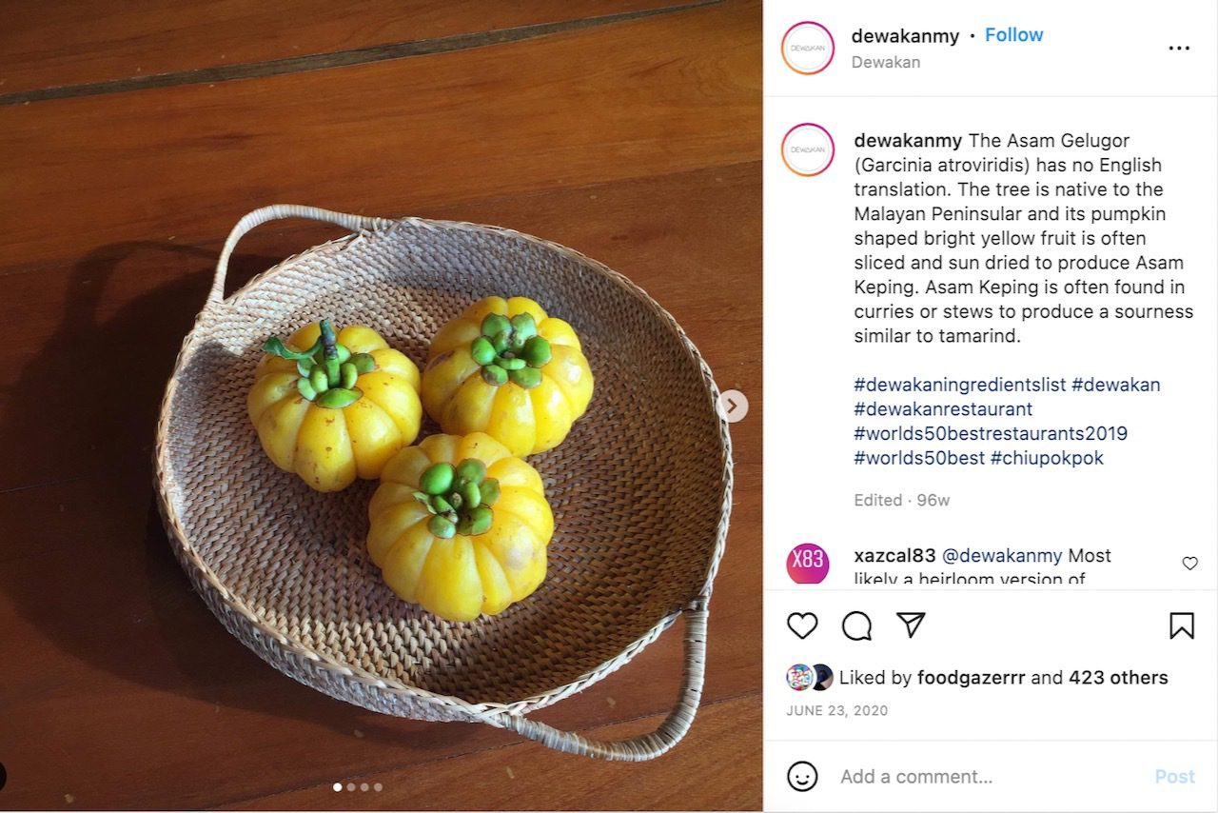Open #dewakaningredientslist hashtag
Image resolution: width=1218 pixels, height=813 pixels.
(959, 385)
